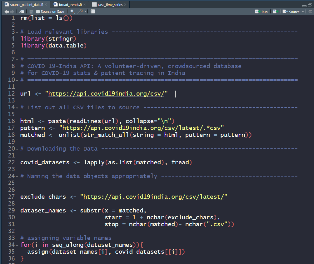The width and height of the screenshot is (314, 264).
Task: Click the csv/latest/ URL on line 27
Action: pyautogui.click(x=154, y=197)
